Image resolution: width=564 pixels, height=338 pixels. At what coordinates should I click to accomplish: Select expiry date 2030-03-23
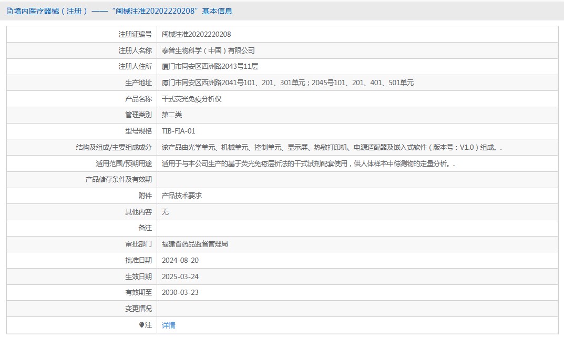(x=180, y=292)
